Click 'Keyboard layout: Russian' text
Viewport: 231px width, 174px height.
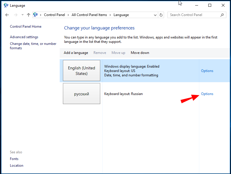(124, 94)
